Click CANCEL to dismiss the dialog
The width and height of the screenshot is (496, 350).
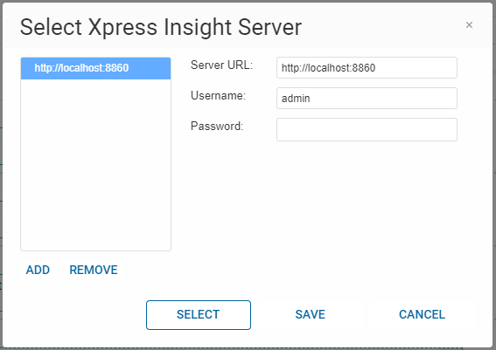pyautogui.click(x=422, y=315)
